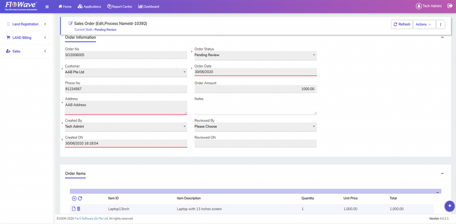Click the Item Description column header
Viewport: 456px width, 224px height.
[189, 199]
